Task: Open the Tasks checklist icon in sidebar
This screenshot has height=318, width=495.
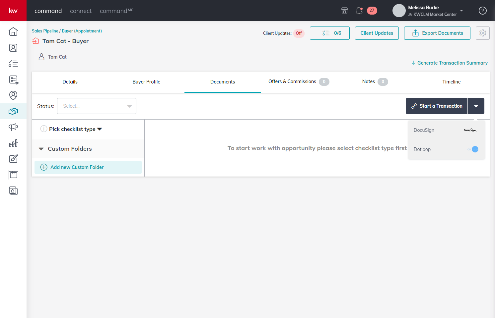Action: click(x=13, y=64)
